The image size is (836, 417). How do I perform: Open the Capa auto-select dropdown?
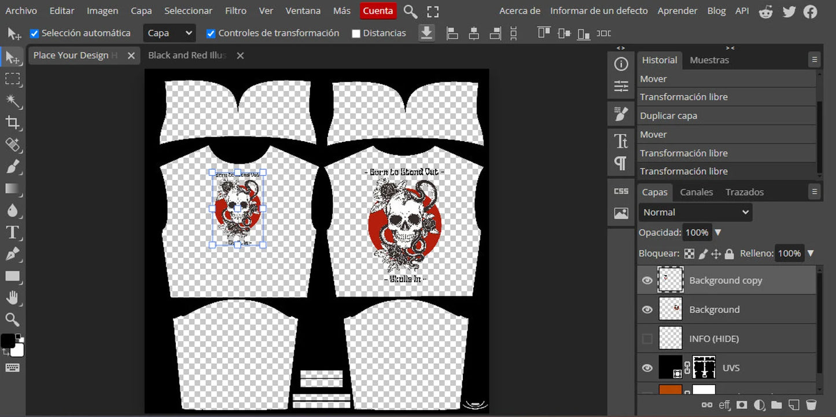point(168,34)
